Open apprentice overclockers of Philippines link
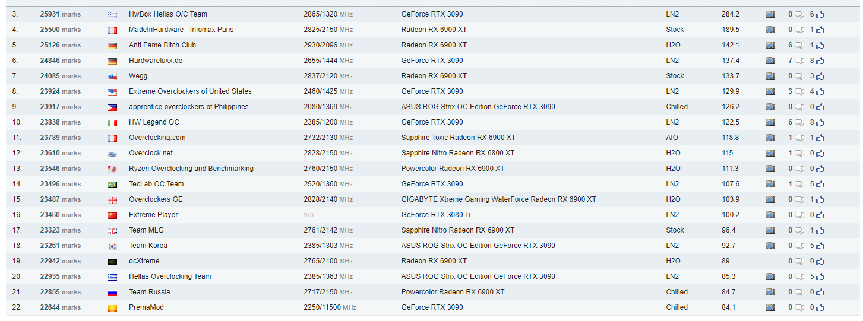Screen dimensions: 863x321 [189, 107]
